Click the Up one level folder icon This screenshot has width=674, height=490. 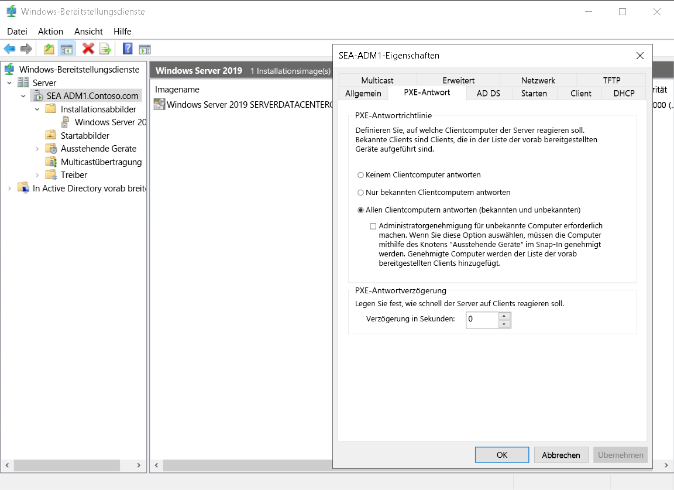point(49,49)
